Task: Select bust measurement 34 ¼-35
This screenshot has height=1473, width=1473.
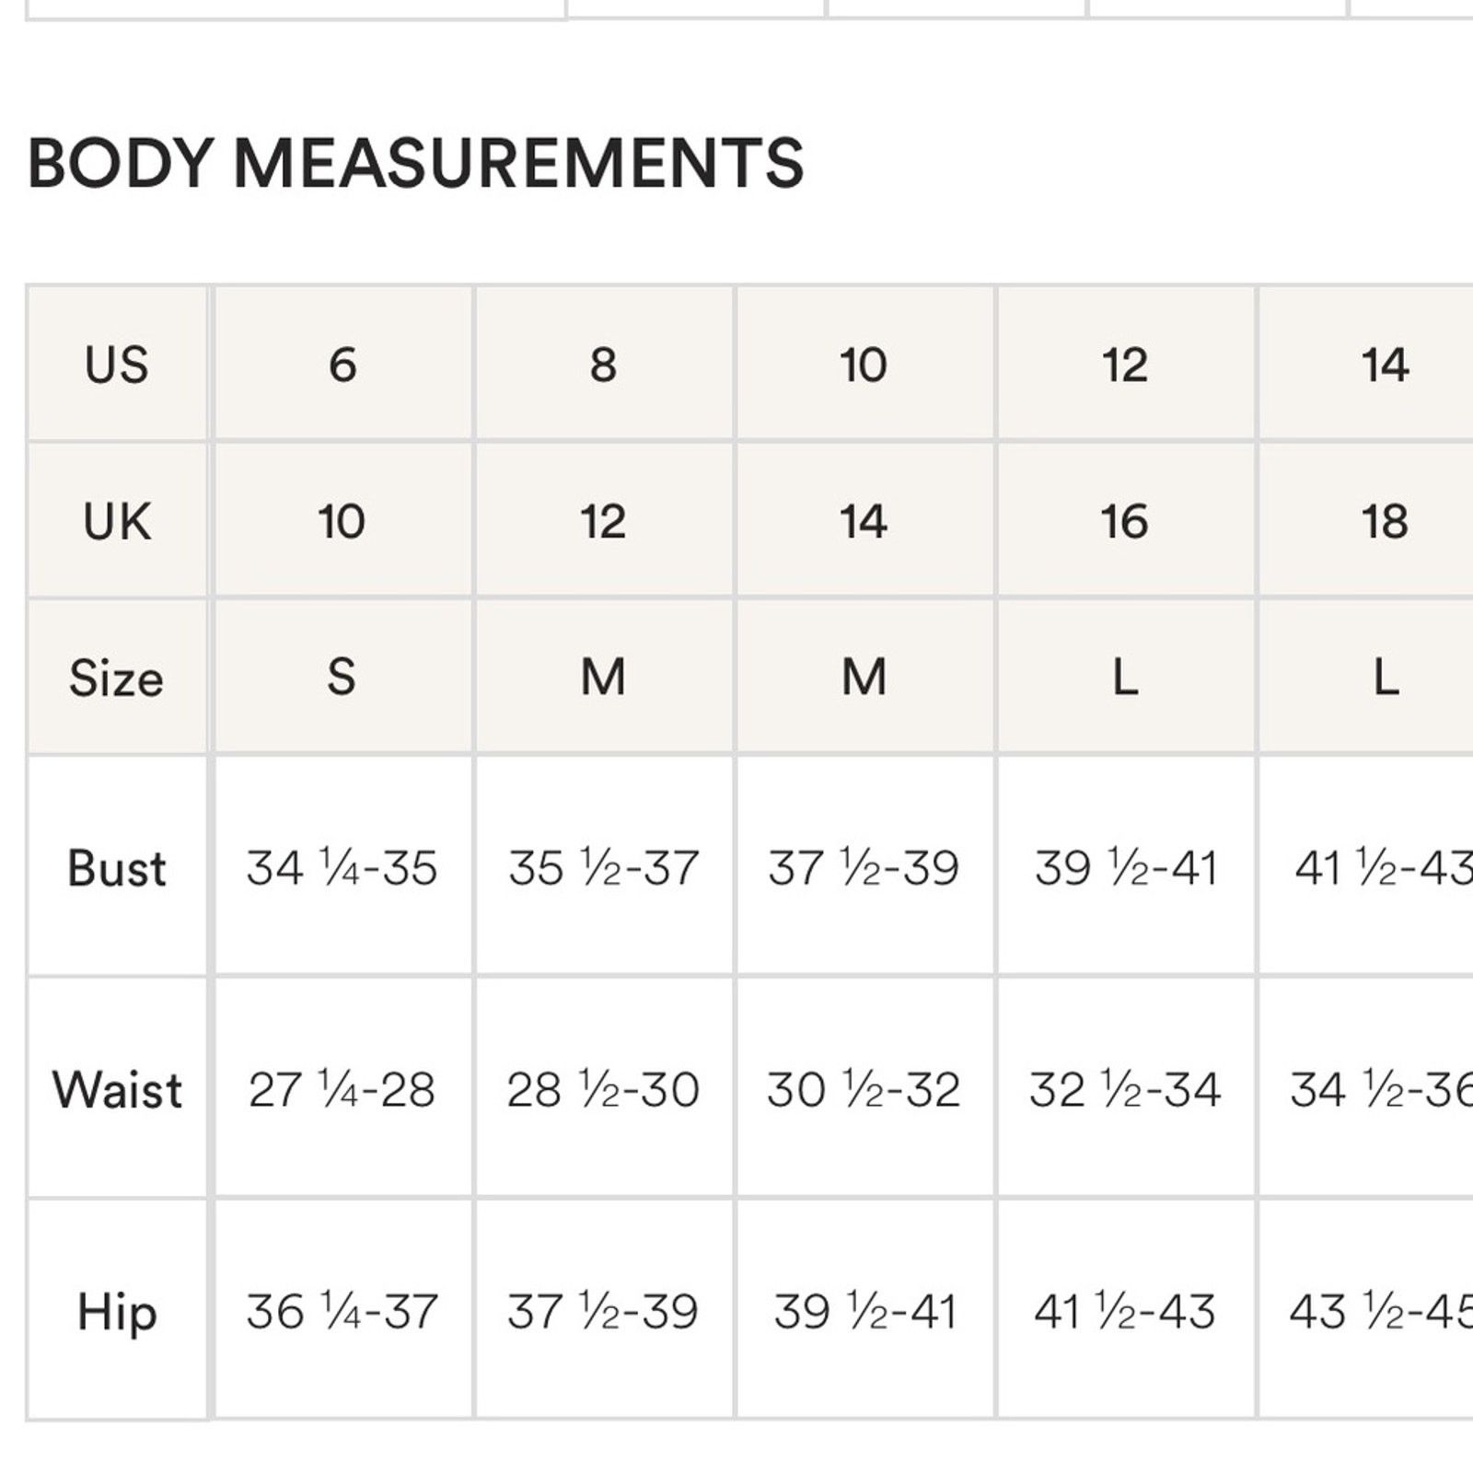Action: pos(343,866)
